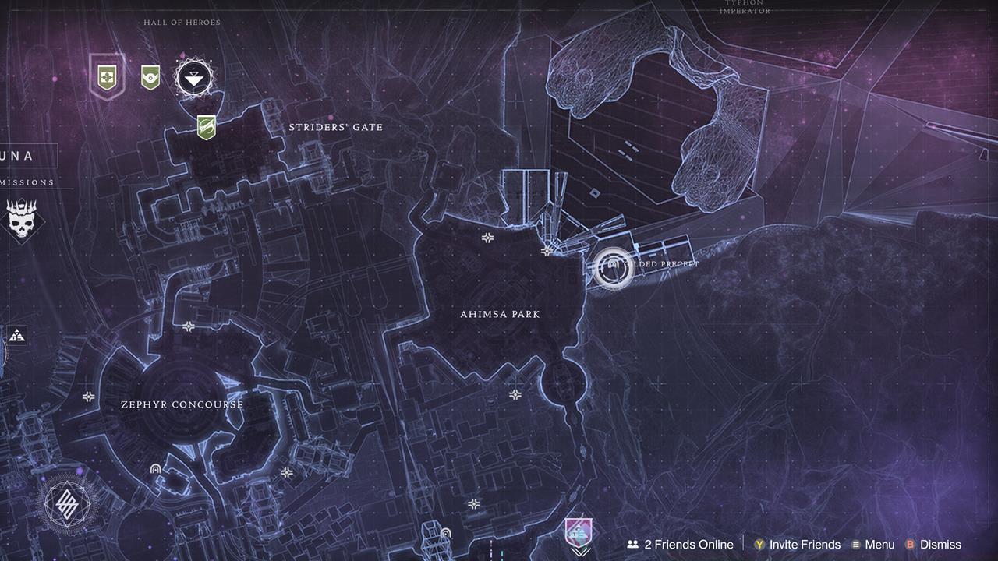Select the star marker below Ahimsa Park label

click(x=515, y=395)
